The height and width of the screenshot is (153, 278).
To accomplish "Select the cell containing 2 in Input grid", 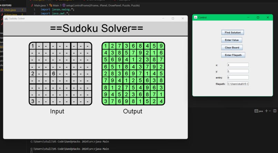I will pos(32,73).
